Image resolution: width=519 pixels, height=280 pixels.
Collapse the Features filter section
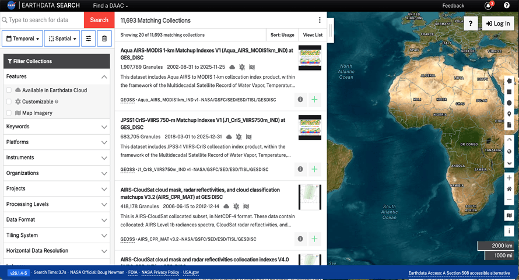click(x=57, y=76)
